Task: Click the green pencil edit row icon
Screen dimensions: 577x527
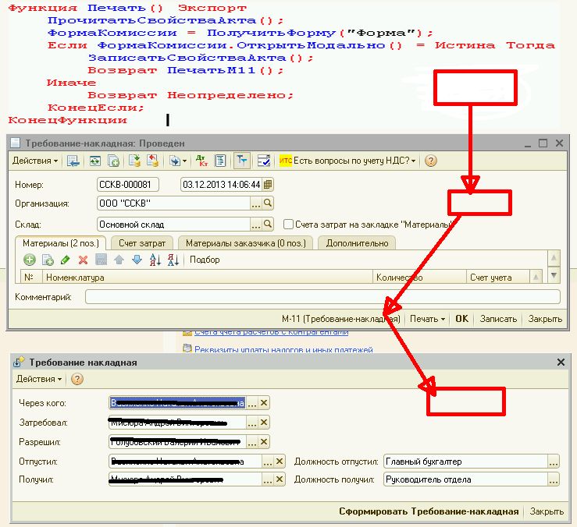Action: (x=66, y=260)
